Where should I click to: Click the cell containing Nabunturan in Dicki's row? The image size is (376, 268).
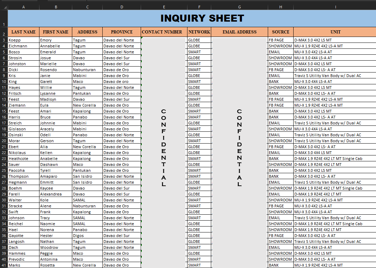point(87,70)
